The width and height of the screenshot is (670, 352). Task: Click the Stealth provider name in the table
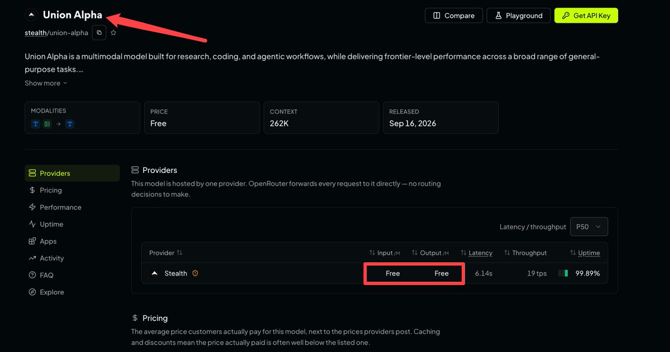(176, 273)
